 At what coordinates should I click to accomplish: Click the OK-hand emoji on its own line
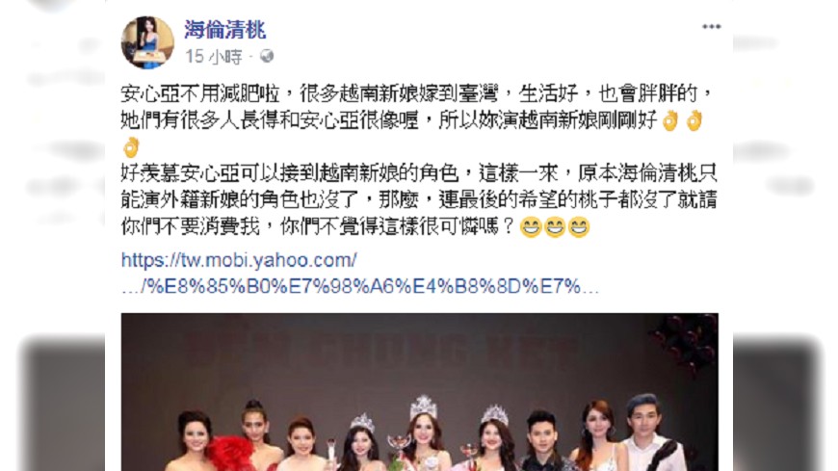pyautogui.click(x=131, y=147)
